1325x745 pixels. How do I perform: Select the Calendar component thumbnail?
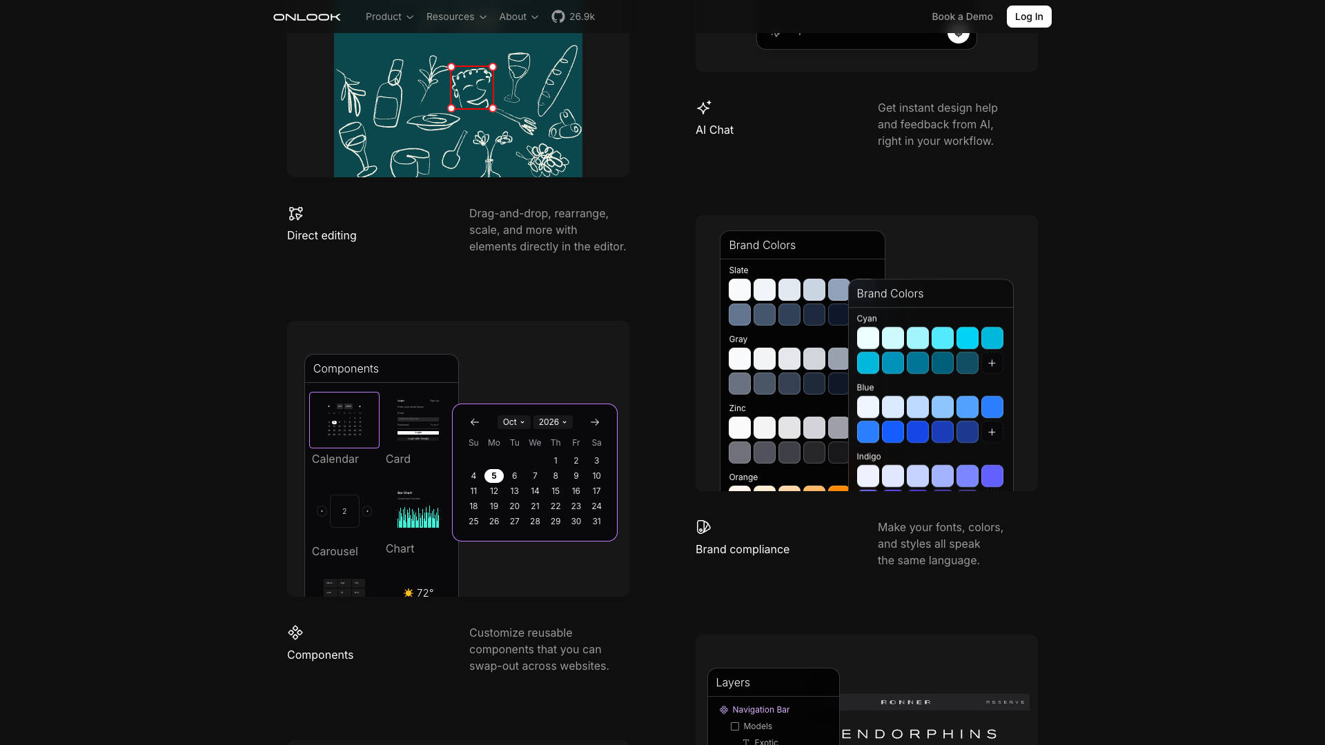pyautogui.click(x=344, y=420)
